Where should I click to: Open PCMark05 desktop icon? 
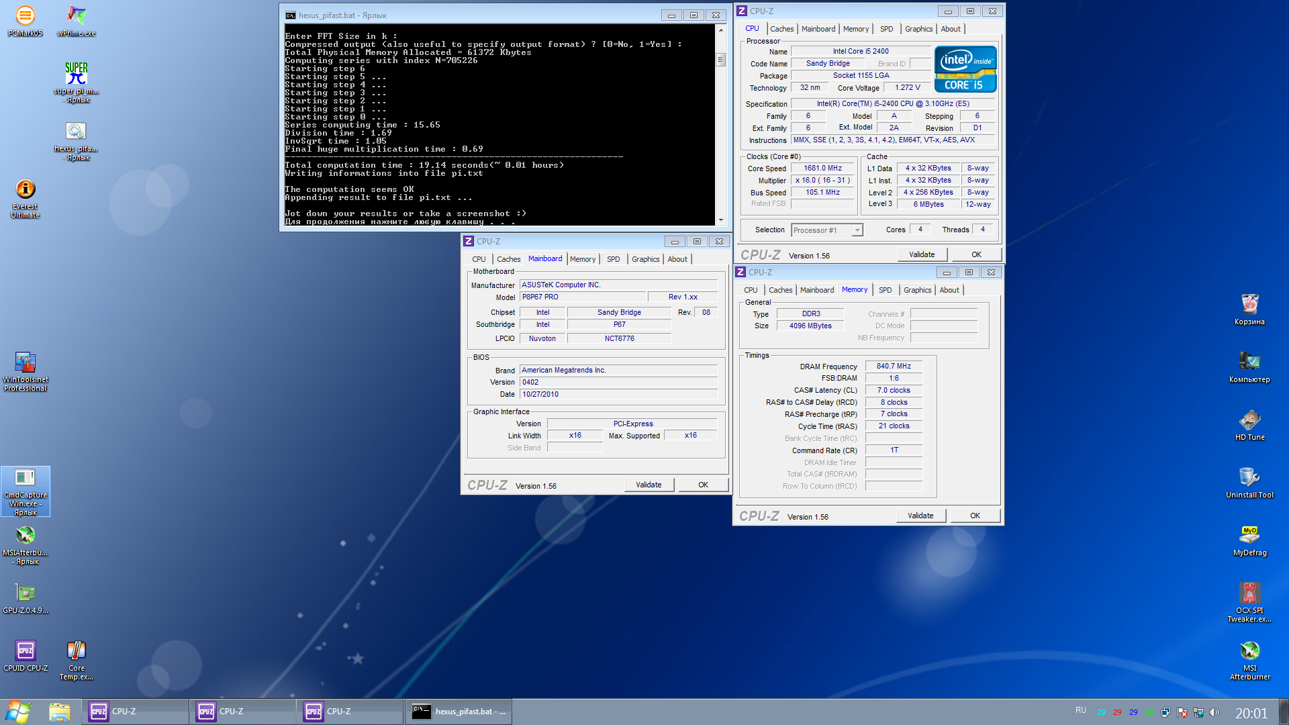(x=26, y=20)
